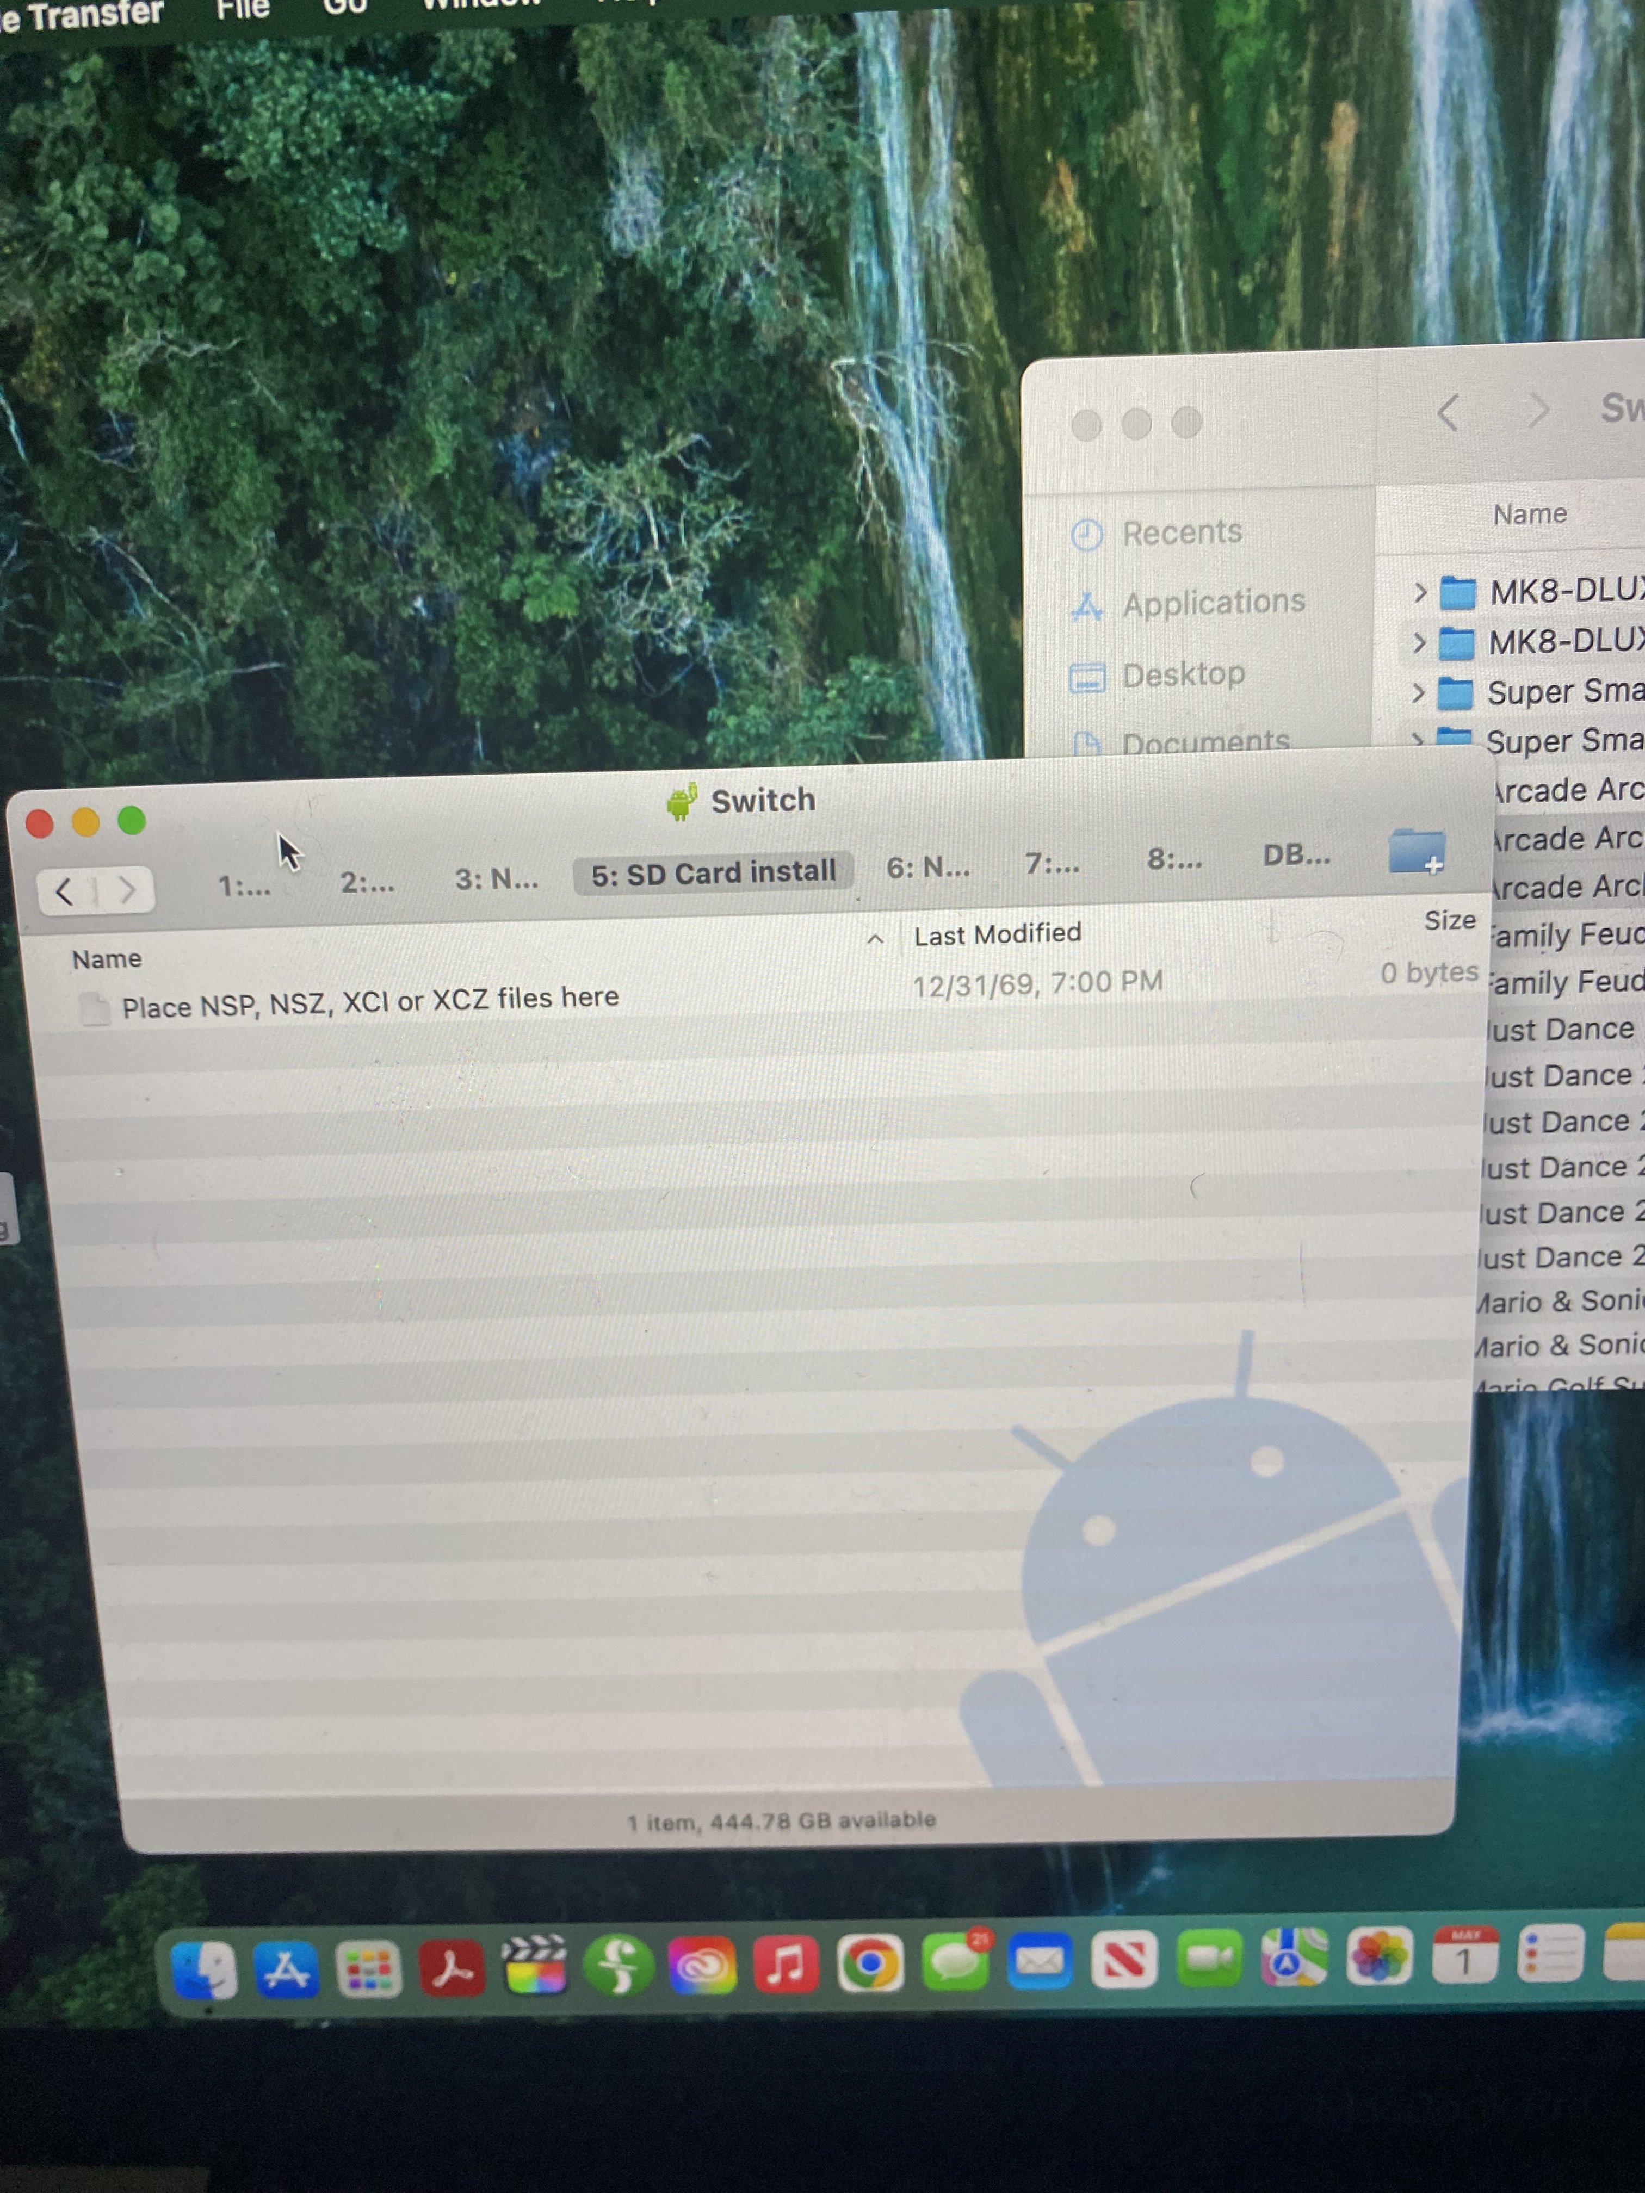Open Maps from the Dock
The width and height of the screenshot is (1645, 2193).
coord(1294,1957)
